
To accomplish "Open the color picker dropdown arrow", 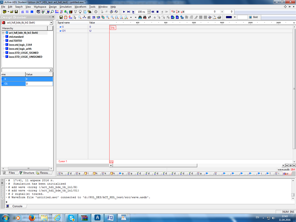I will pyautogui.click(x=236, y=17).
